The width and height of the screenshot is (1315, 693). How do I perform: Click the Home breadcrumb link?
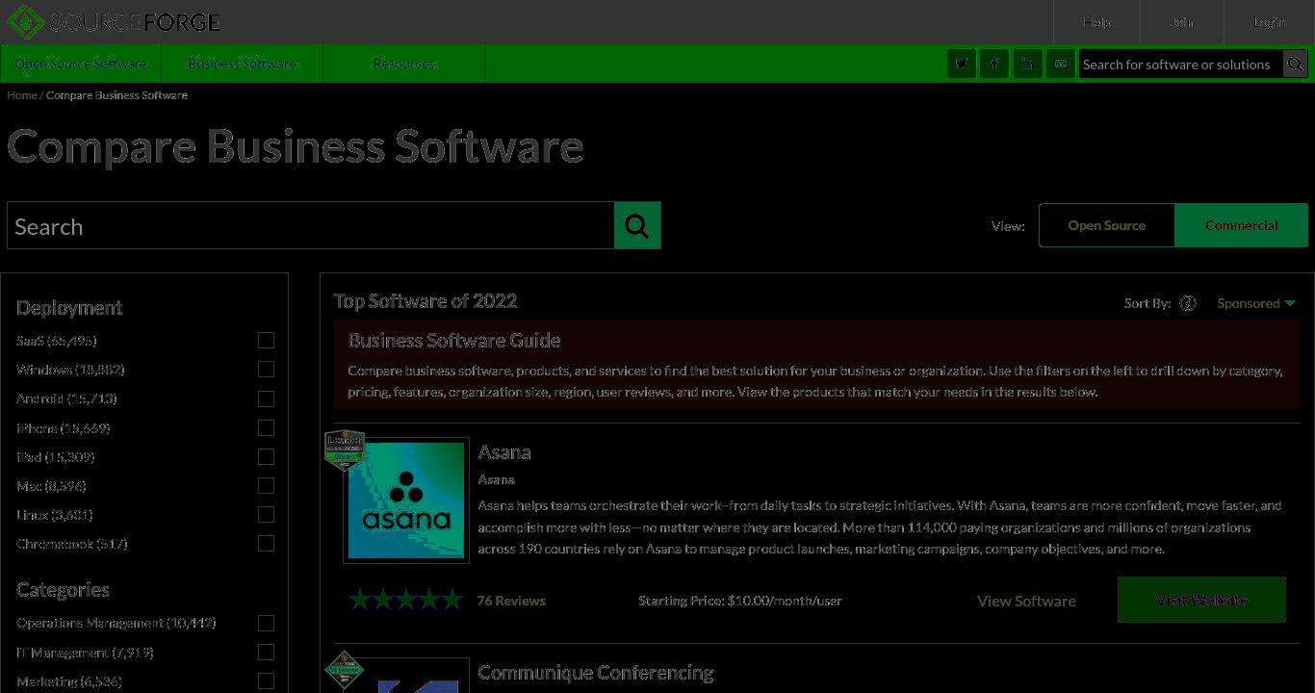[x=22, y=95]
